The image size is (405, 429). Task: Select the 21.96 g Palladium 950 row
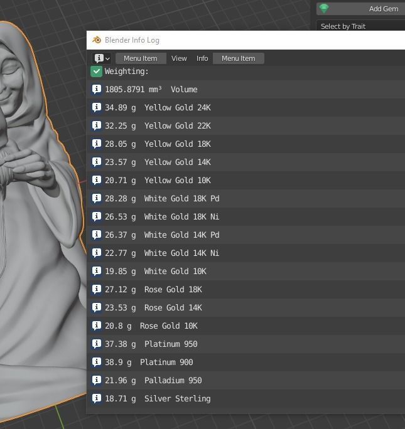[x=246, y=381]
